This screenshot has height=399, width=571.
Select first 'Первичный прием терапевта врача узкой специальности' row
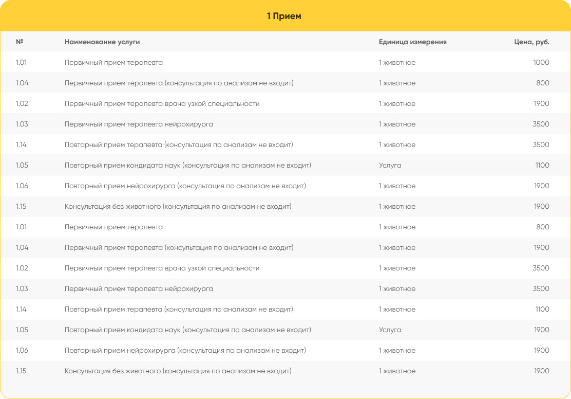pos(285,103)
